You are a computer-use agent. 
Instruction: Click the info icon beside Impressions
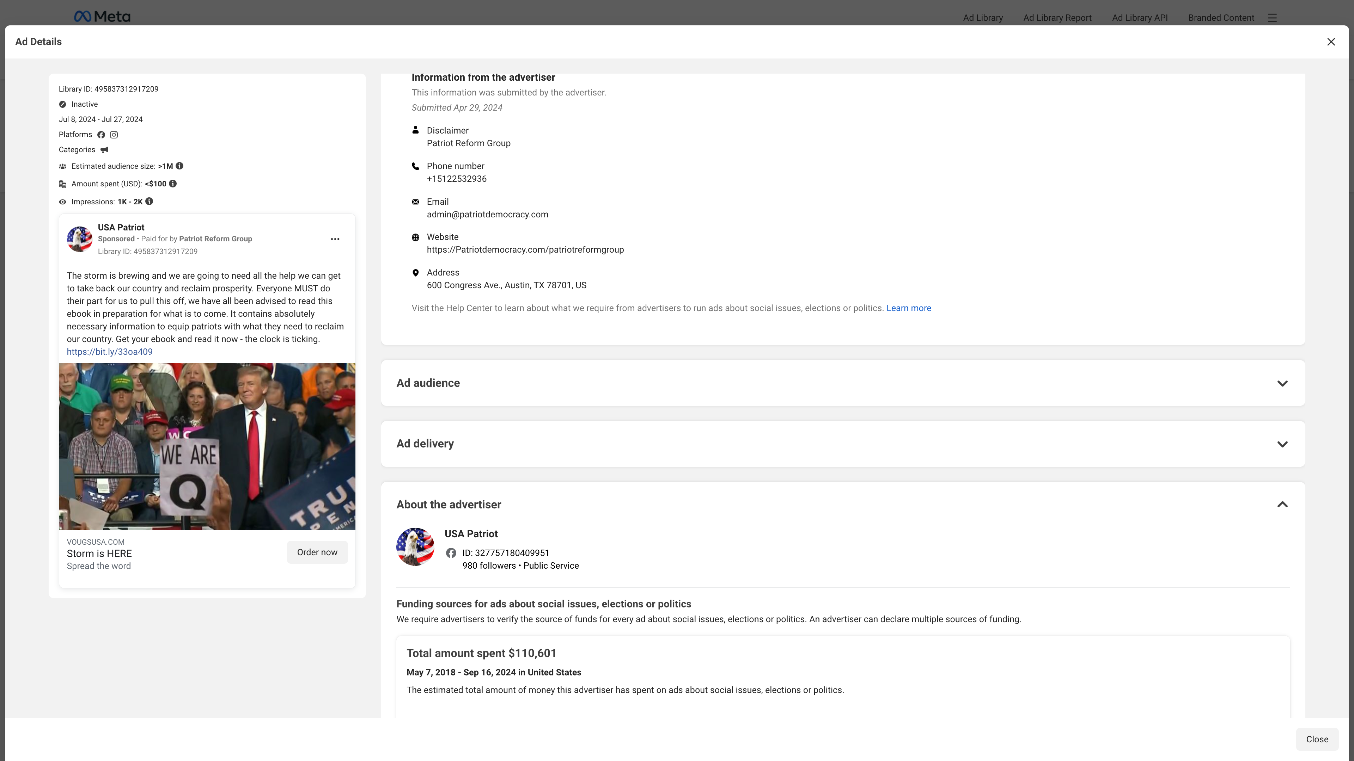coord(149,202)
